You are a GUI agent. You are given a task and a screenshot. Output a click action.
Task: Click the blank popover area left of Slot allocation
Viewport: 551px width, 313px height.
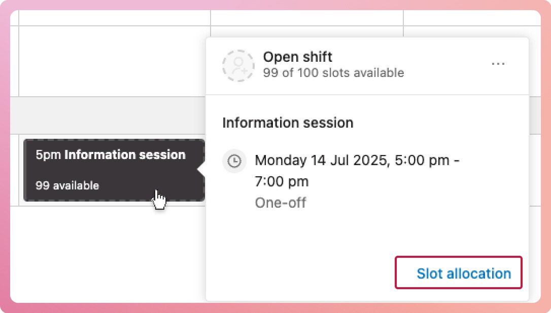click(299, 273)
